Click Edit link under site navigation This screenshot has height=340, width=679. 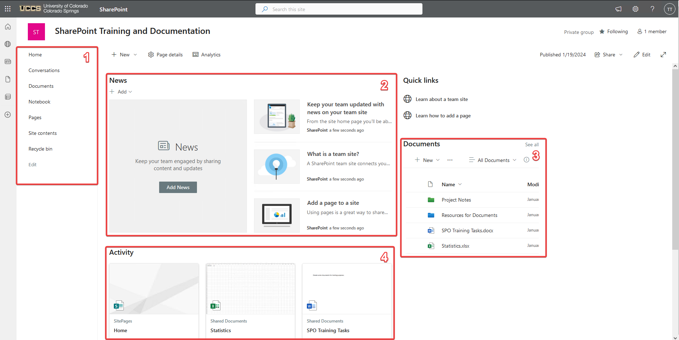[x=32, y=164]
